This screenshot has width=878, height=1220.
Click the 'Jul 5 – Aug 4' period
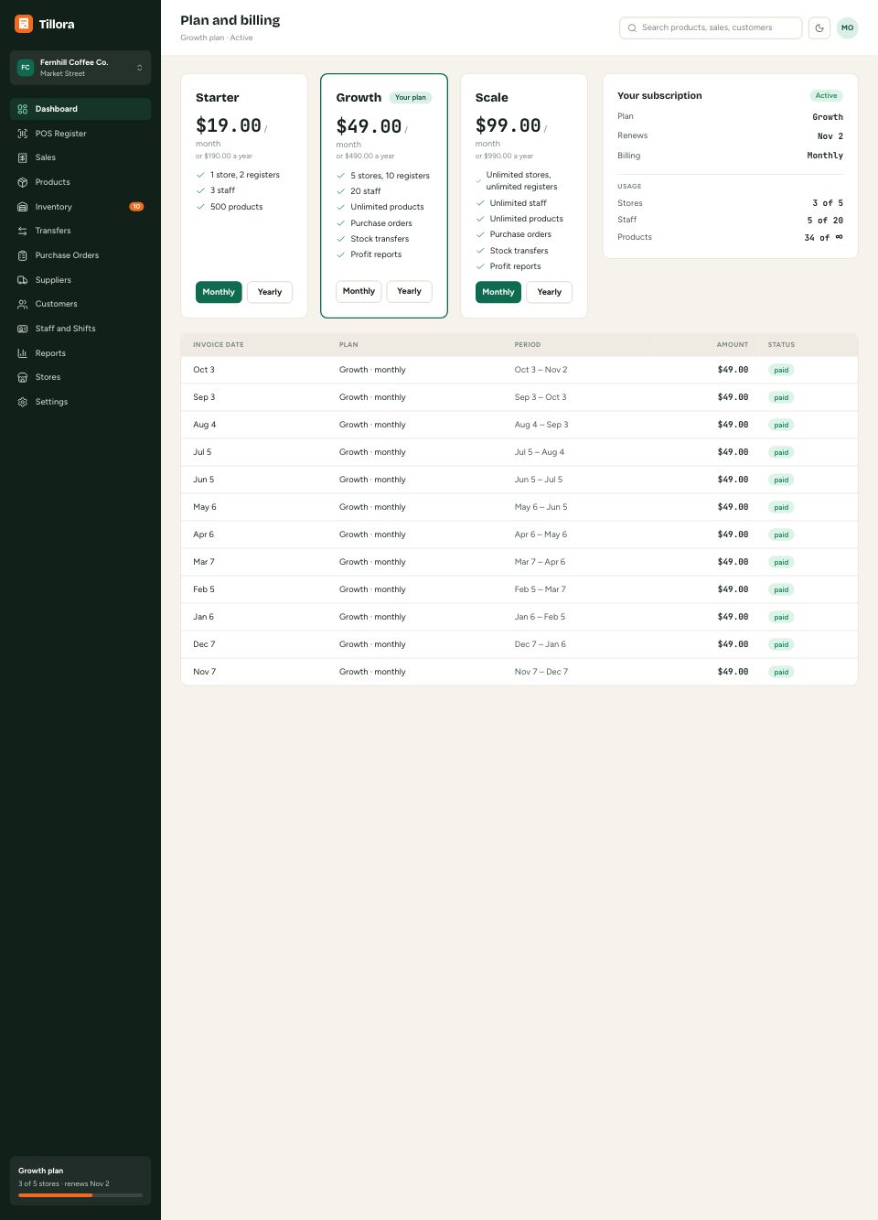tap(540, 452)
